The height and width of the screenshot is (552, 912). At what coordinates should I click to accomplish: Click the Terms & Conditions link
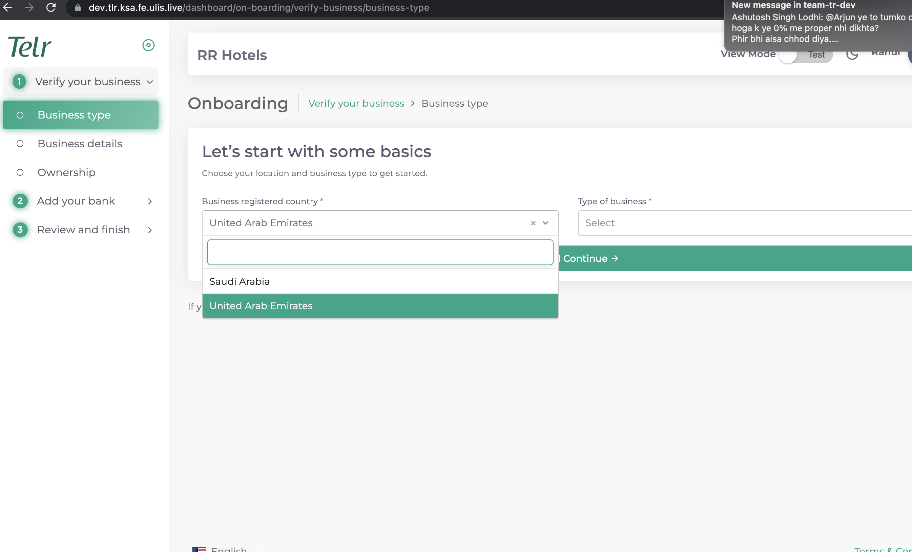coord(883,549)
